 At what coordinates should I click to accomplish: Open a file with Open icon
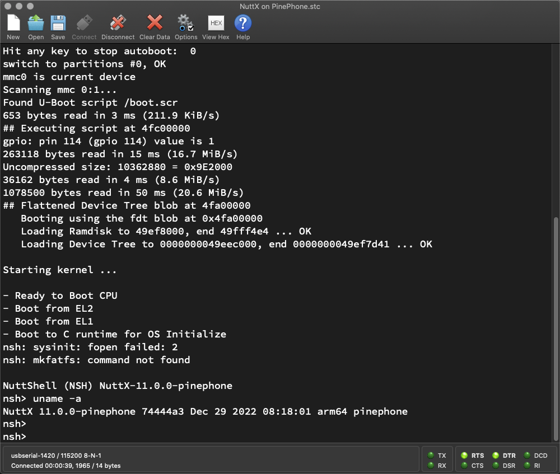point(36,24)
